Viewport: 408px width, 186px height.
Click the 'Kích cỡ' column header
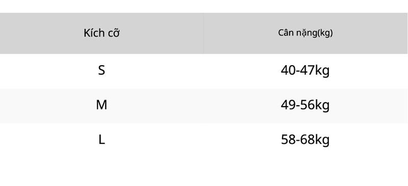tap(101, 33)
